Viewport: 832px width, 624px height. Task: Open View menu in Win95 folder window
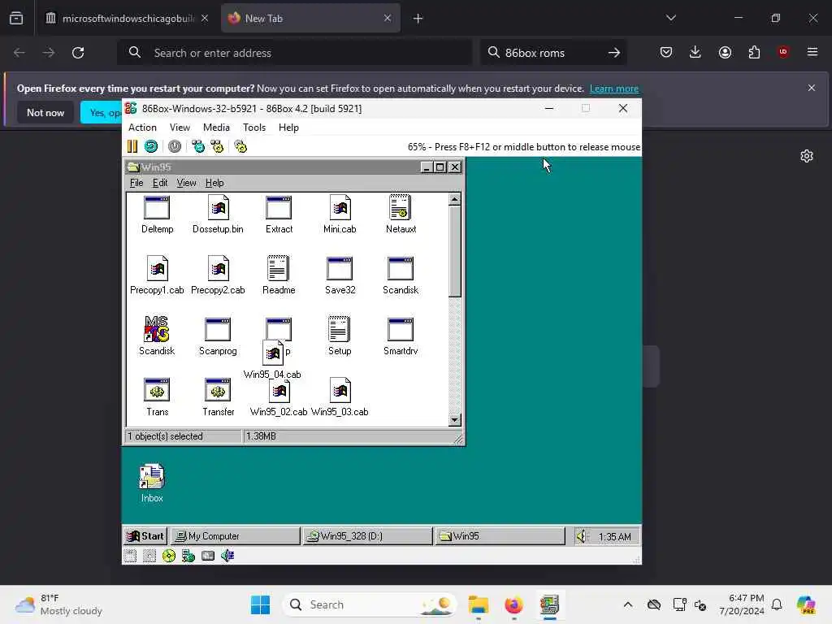pos(186,183)
